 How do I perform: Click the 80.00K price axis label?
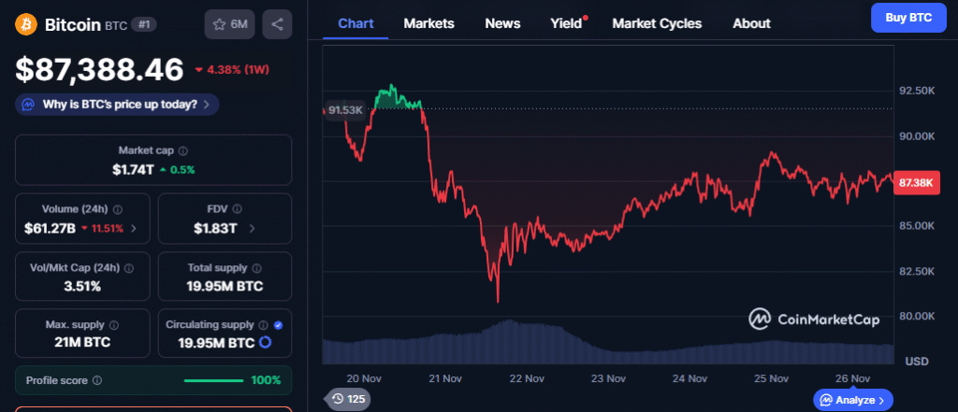tap(917, 316)
